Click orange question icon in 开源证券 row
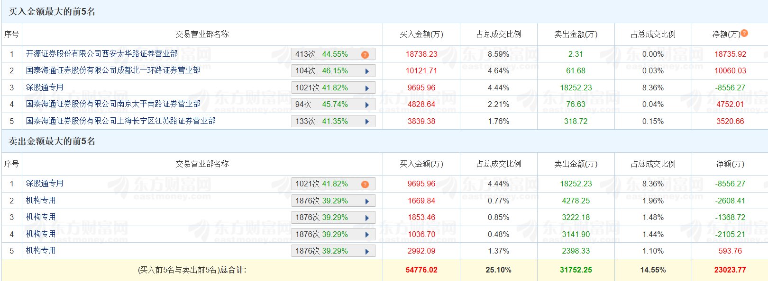 (x=365, y=55)
